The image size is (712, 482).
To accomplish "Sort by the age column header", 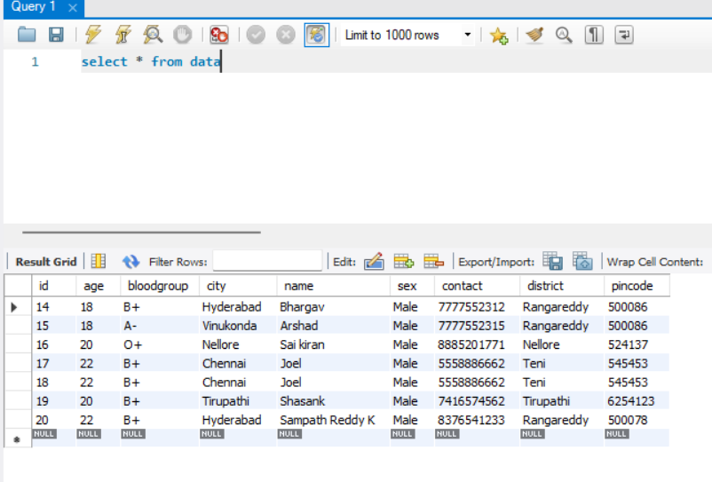I will (98, 286).
